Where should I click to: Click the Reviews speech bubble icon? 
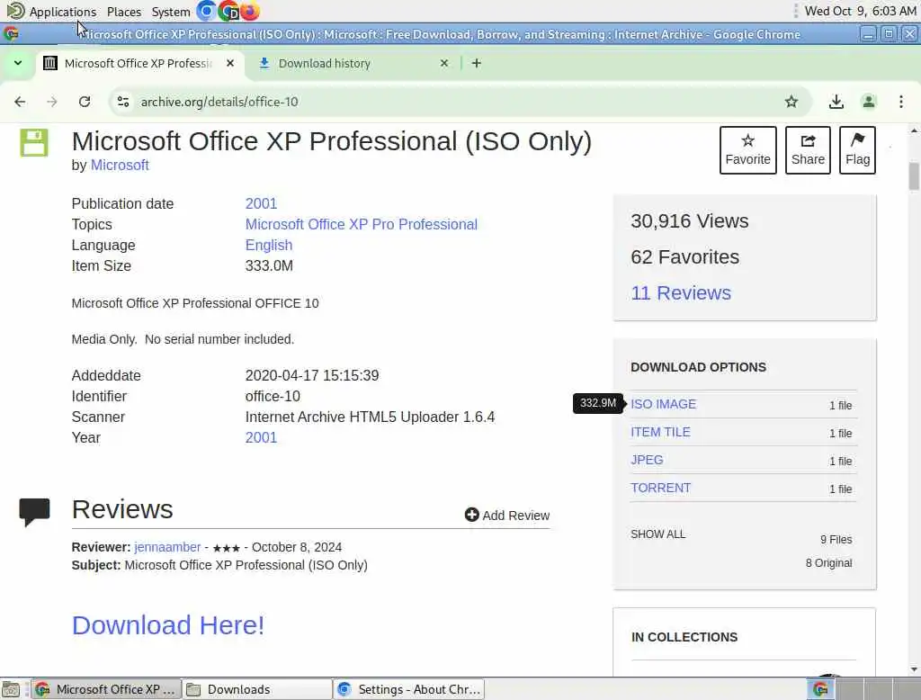point(35,512)
